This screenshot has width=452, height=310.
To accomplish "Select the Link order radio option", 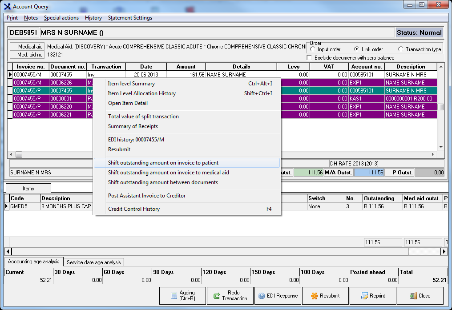I will (357, 49).
